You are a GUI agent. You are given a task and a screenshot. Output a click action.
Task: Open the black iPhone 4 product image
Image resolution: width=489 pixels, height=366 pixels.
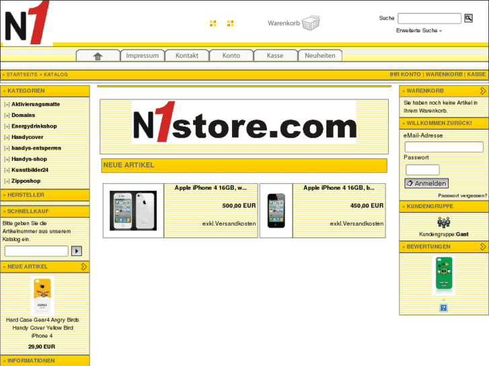click(x=276, y=211)
